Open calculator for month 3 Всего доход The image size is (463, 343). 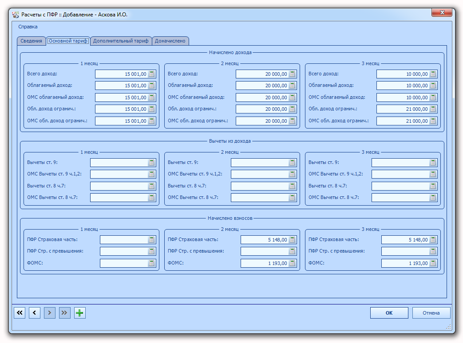433,74
